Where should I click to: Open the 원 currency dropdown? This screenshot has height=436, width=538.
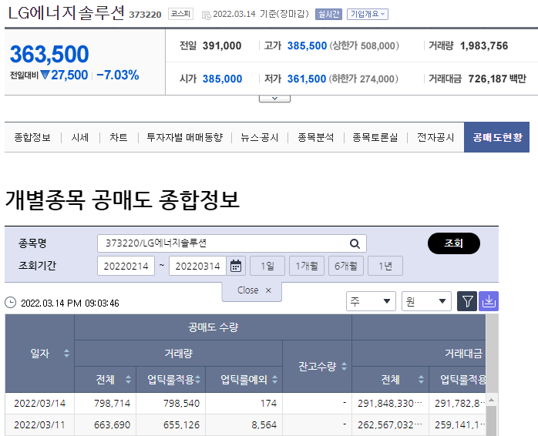pos(426,301)
